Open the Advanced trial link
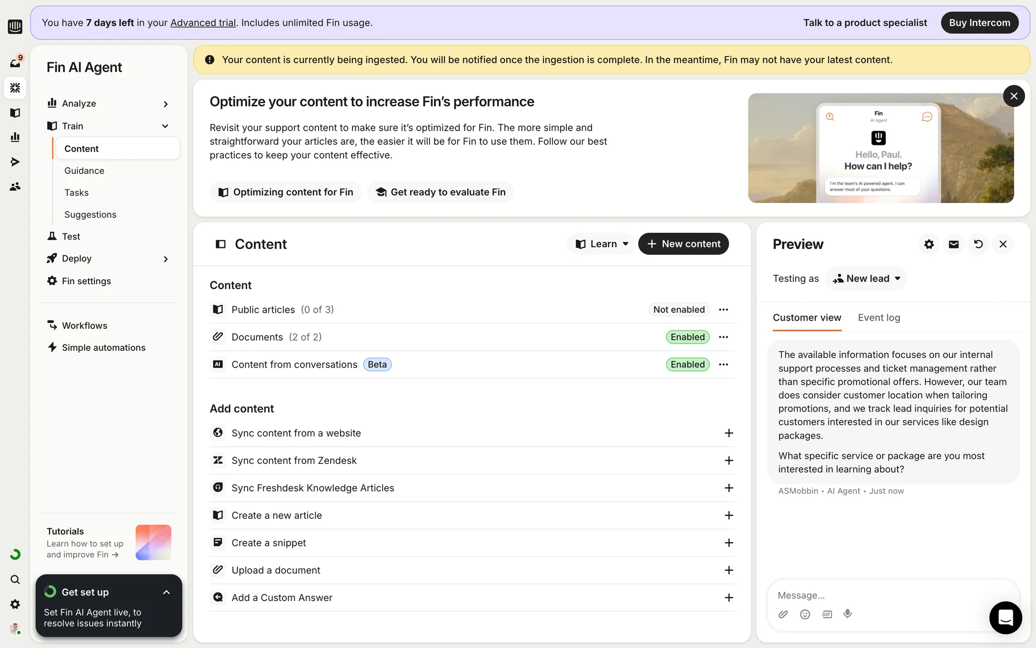Image resolution: width=1036 pixels, height=648 pixels. pyautogui.click(x=203, y=23)
